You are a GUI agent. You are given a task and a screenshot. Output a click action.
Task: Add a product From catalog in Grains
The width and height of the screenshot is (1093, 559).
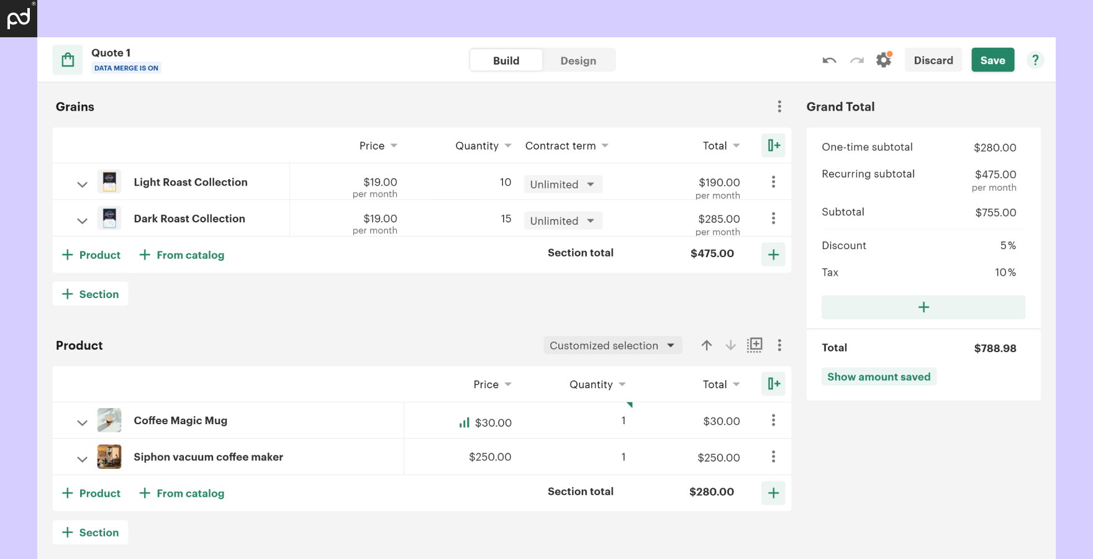coord(181,255)
